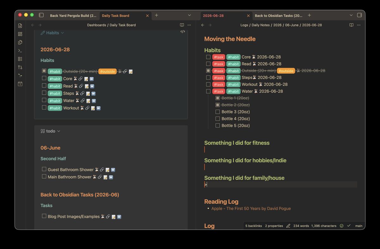380x249 pixels.
Task: Click pencil editing-mode icon in status bar
Action: pos(288,226)
